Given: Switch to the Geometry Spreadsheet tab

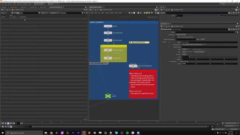Looking at the screenshot, I should click(x=55, y=7).
